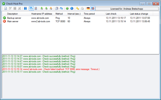Click the blue info exclamation icon
Image resolution: width=161 pixels, height=100 pixels.
tap(72, 8)
